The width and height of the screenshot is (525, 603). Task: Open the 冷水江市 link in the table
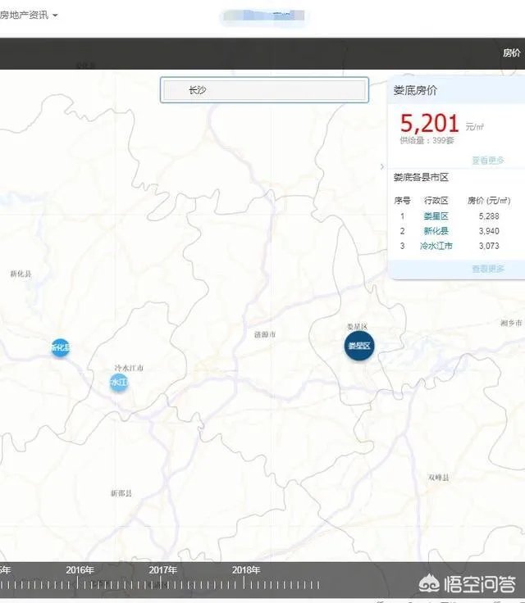point(436,246)
